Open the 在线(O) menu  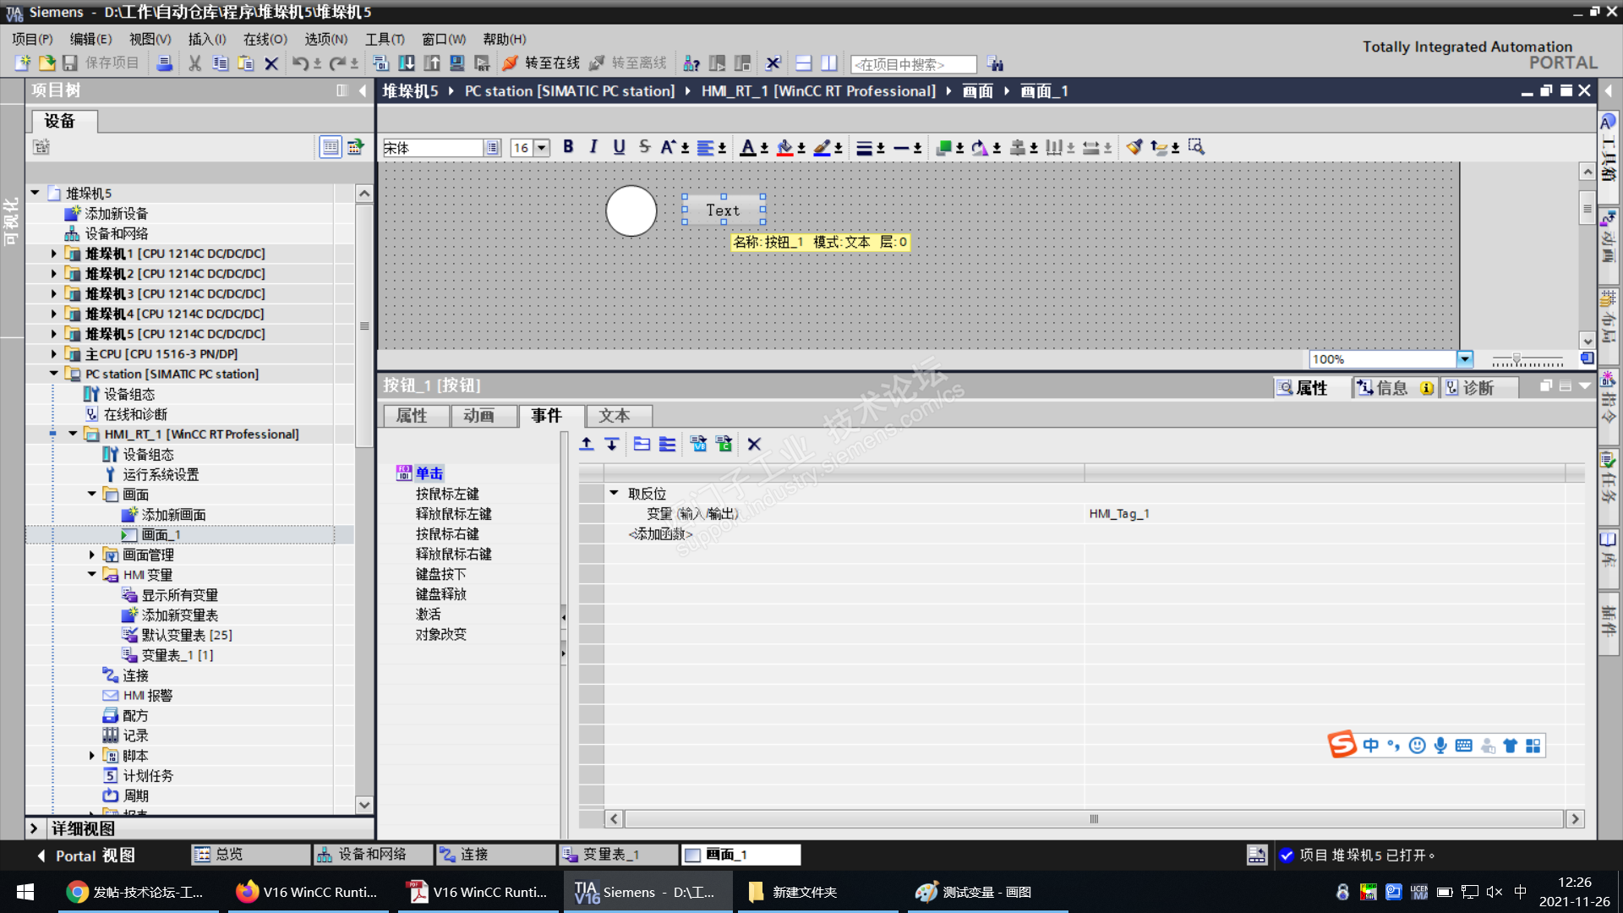[265, 39]
